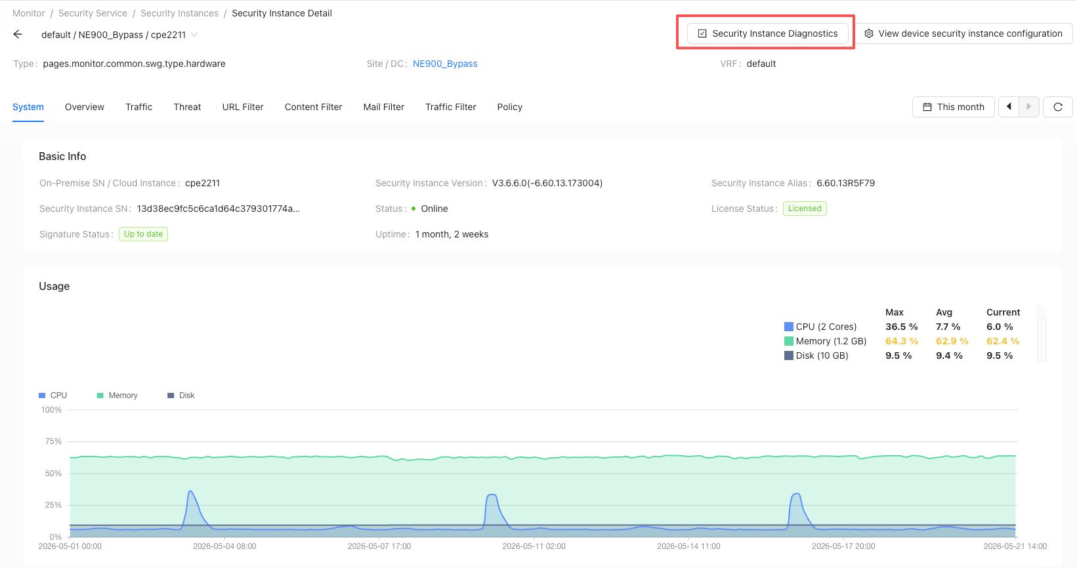Go to next time period arrow
Viewport: 1077px width, 568px height.
[x=1029, y=107]
